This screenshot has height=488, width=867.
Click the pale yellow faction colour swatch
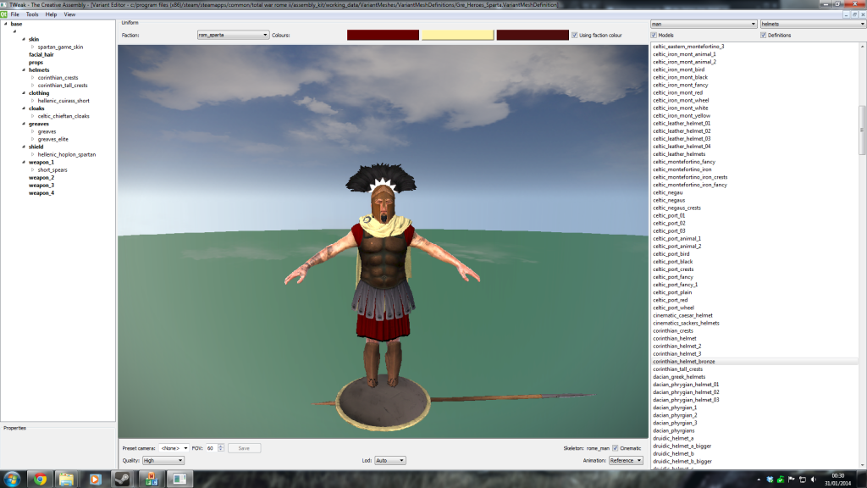[457, 35]
